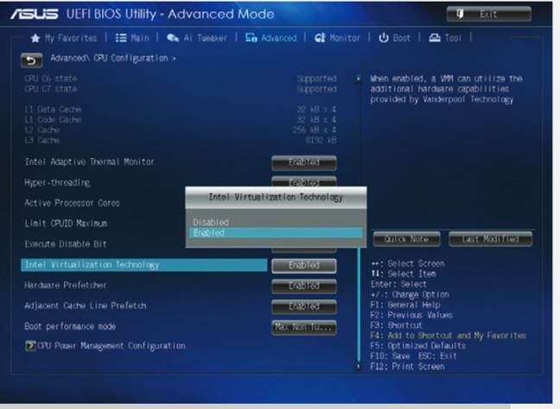Image resolution: width=560 pixels, height=409 pixels.
Task: Click the Quick Note button
Action: coord(406,239)
